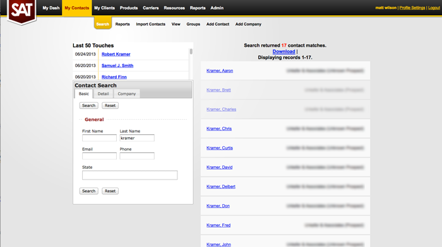
Task: Open the Groups sub-navigation item
Action: point(193,24)
